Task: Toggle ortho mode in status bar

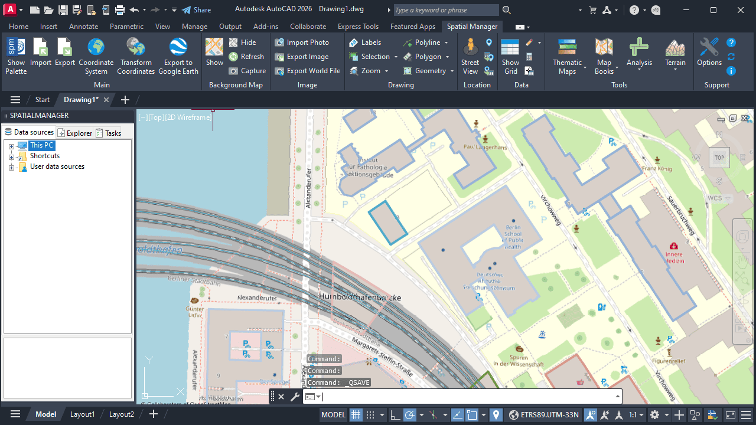Action: (x=395, y=415)
